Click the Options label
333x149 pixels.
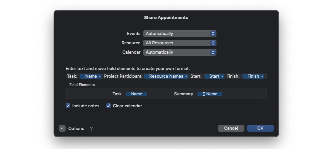point(76,129)
